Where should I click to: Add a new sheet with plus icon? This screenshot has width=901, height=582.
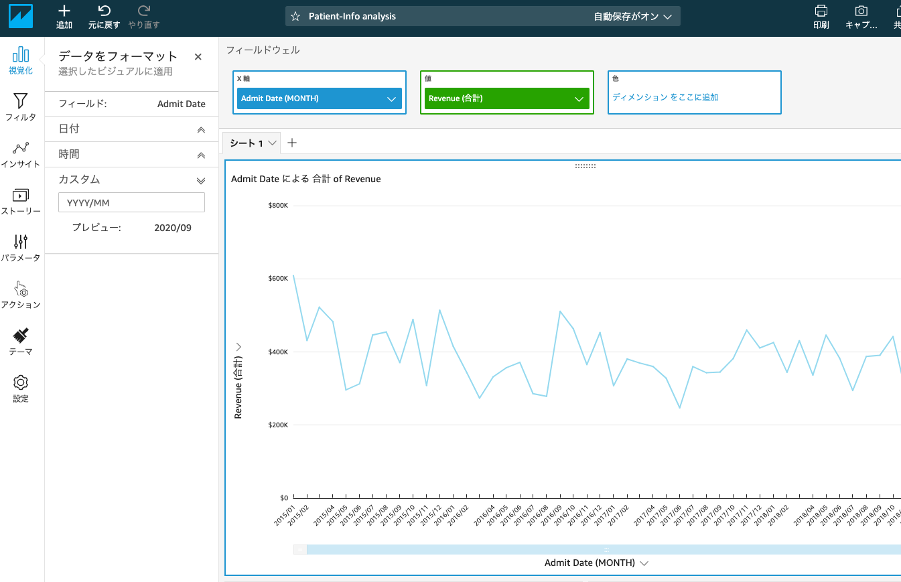[x=292, y=142]
